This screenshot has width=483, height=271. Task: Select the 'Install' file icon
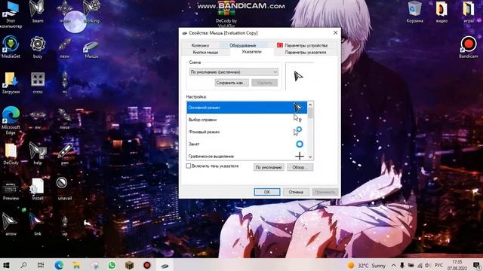coord(38,189)
